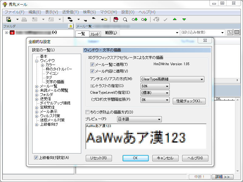Click the red mailbox account icon
The image size is (243, 182).
point(12,32)
